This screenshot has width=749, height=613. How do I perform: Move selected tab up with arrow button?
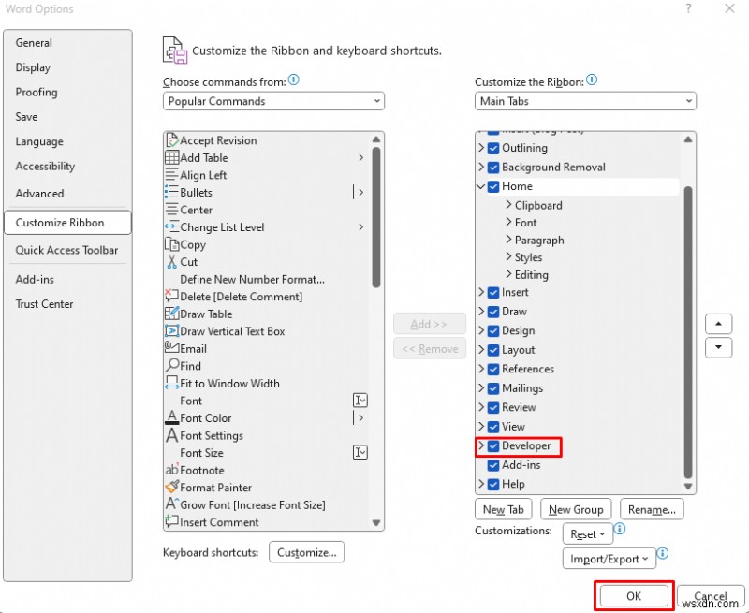718,324
